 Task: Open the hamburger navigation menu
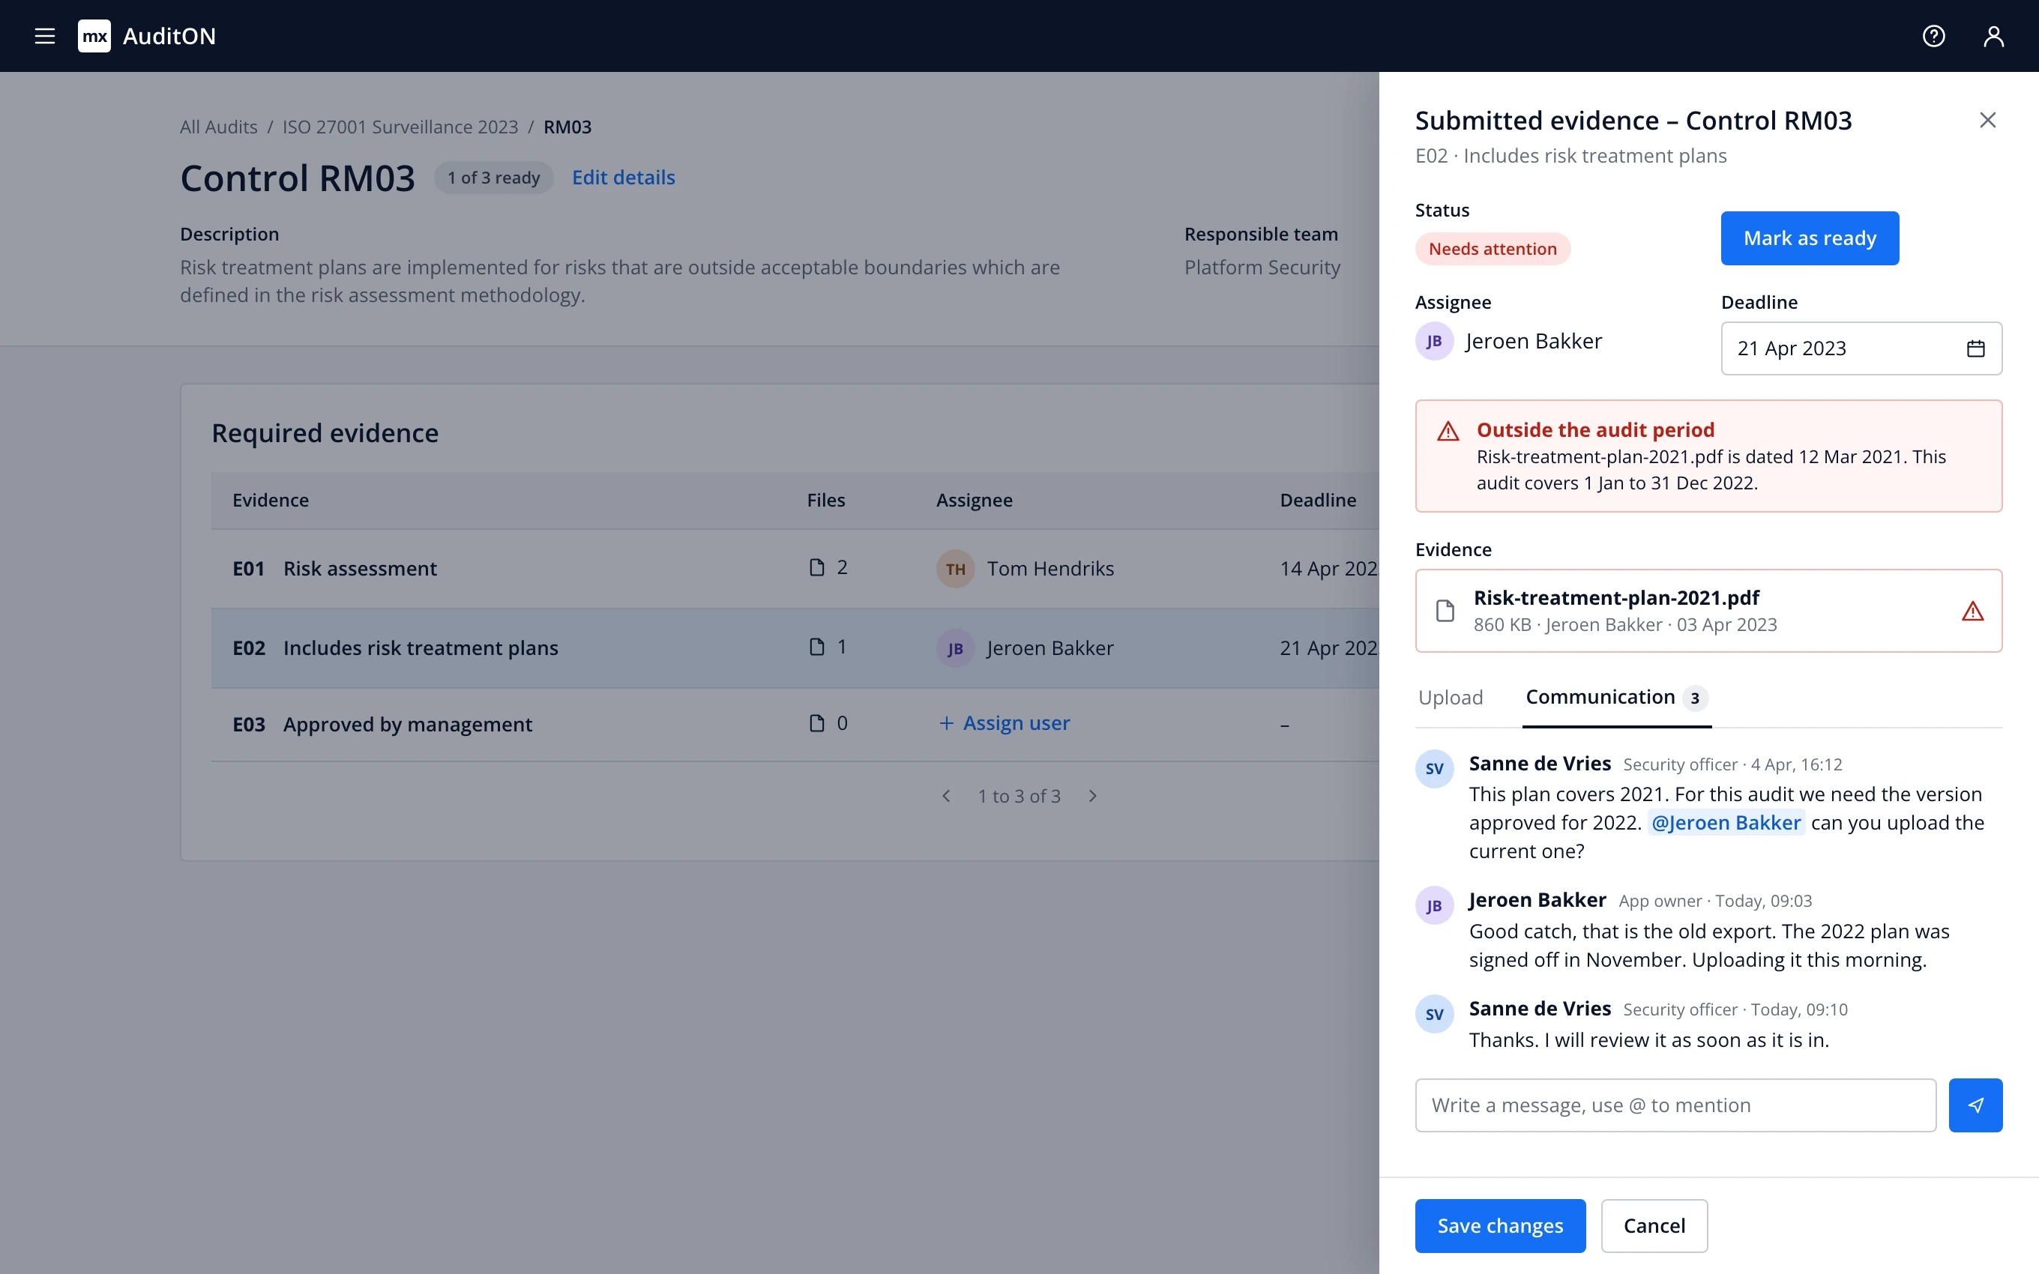coord(45,36)
